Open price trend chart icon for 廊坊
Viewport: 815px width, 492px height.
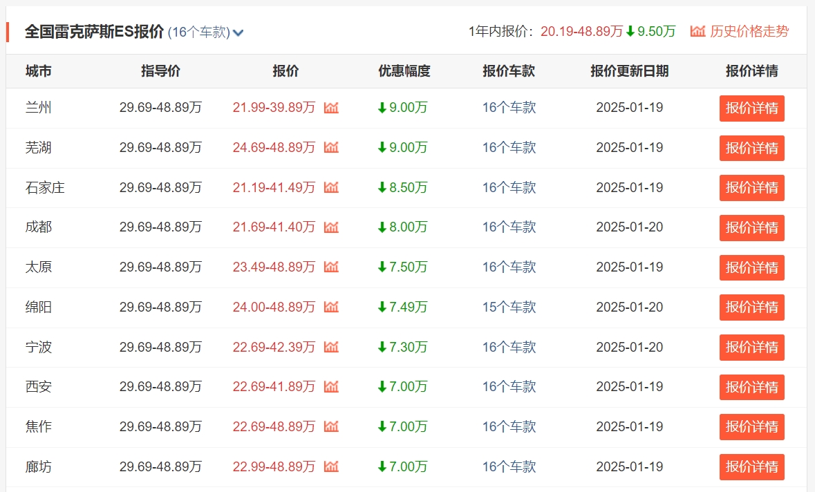coord(331,466)
